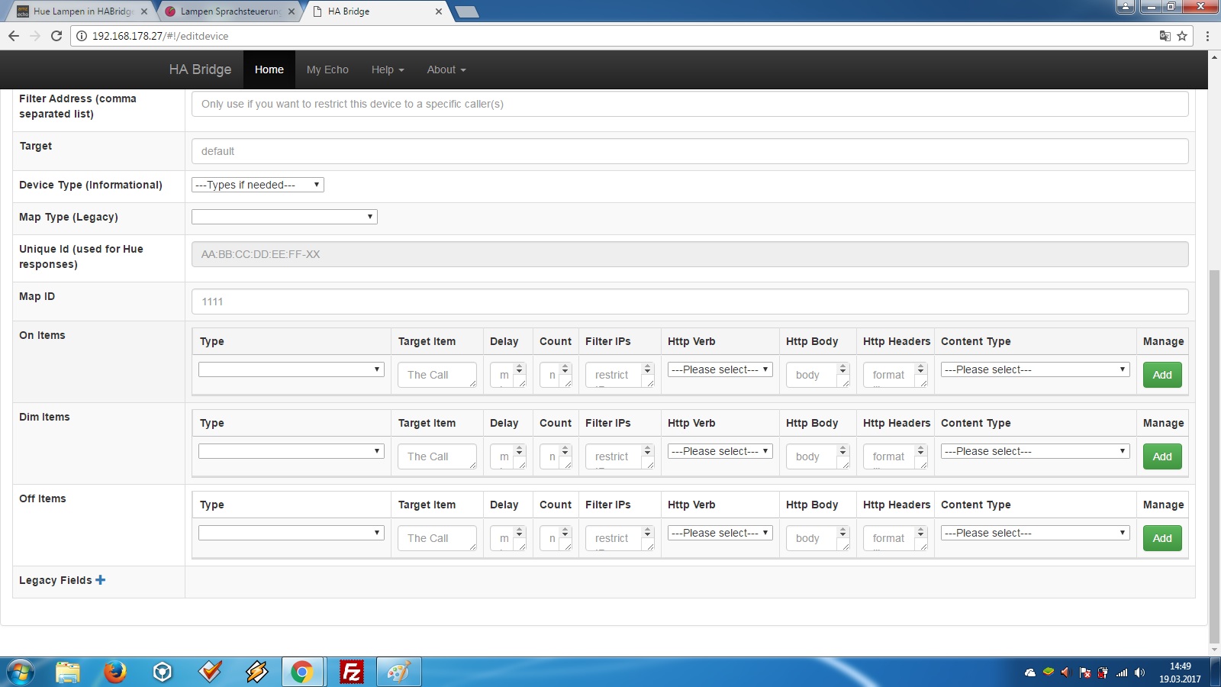This screenshot has height=687, width=1221.
Task: Open Firefox from the taskbar
Action: 114,672
